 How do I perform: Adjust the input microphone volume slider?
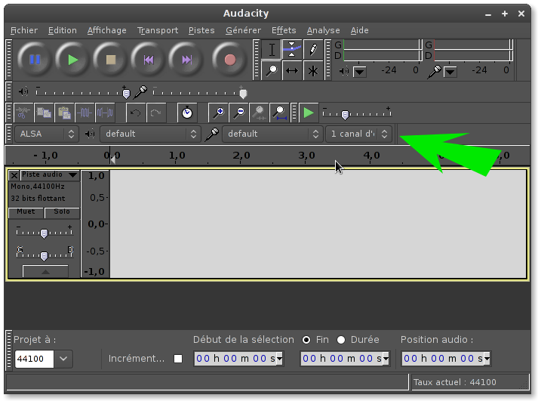tap(200, 92)
